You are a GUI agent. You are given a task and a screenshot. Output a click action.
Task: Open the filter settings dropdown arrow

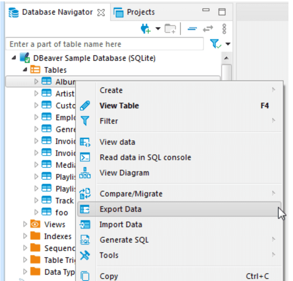pos(228,44)
